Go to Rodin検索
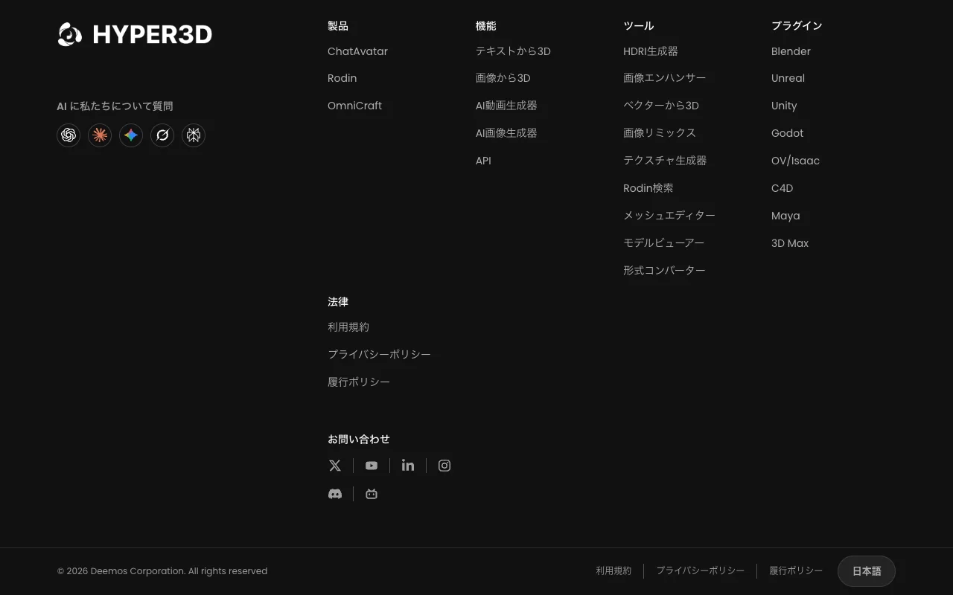Image resolution: width=953 pixels, height=595 pixels. [x=648, y=188]
